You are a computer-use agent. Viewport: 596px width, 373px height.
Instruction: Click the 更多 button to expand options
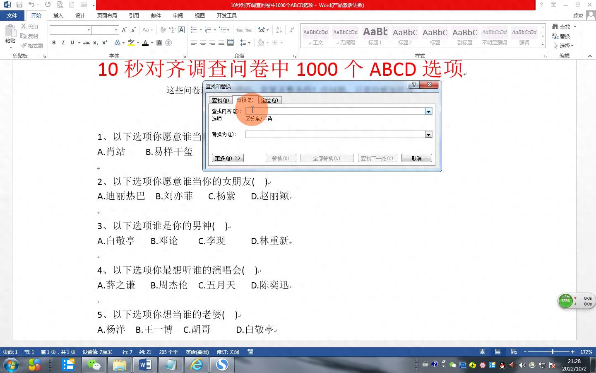[228, 158]
